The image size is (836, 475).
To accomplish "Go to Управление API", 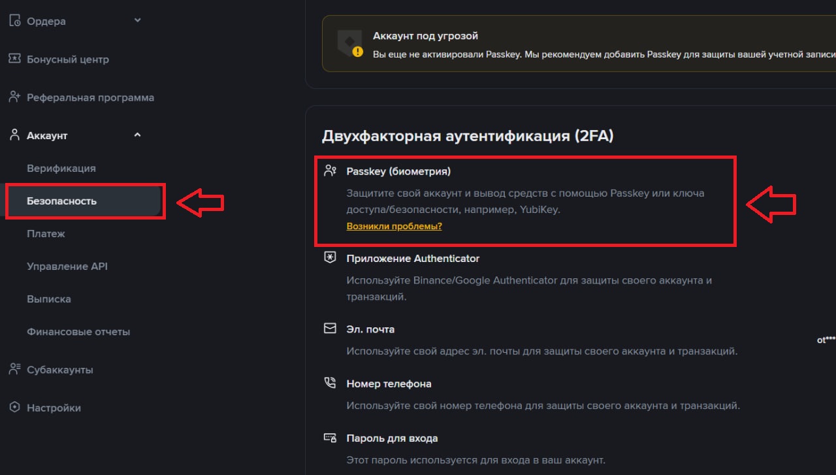I will [67, 266].
